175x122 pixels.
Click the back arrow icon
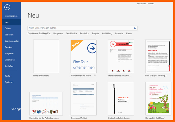click(7, 7)
